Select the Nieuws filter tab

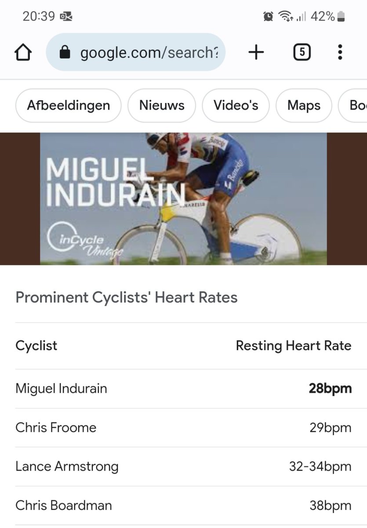click(162, 106)
